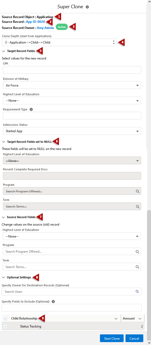Click the Start Clone button
This screenshot has width=151, height=345.
(x=112, y=338)
